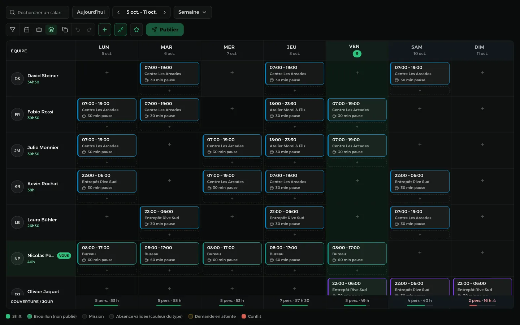The height and width of the screenshot is (325, 520).
Task: Add a shift for Nicolas on Sunday
Action: click(482, 252)
